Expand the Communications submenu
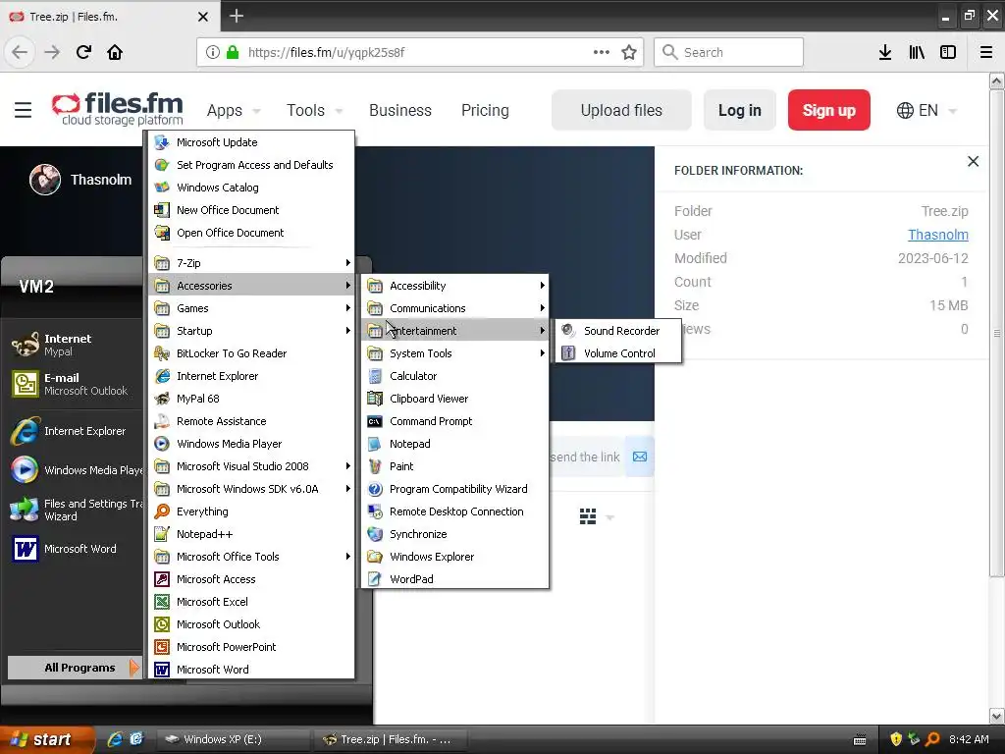Viewport: 1005px width, 754px height. tap(455, 307)
